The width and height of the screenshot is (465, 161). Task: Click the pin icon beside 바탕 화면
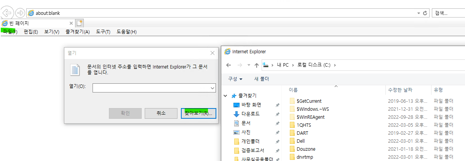point(278,105)
